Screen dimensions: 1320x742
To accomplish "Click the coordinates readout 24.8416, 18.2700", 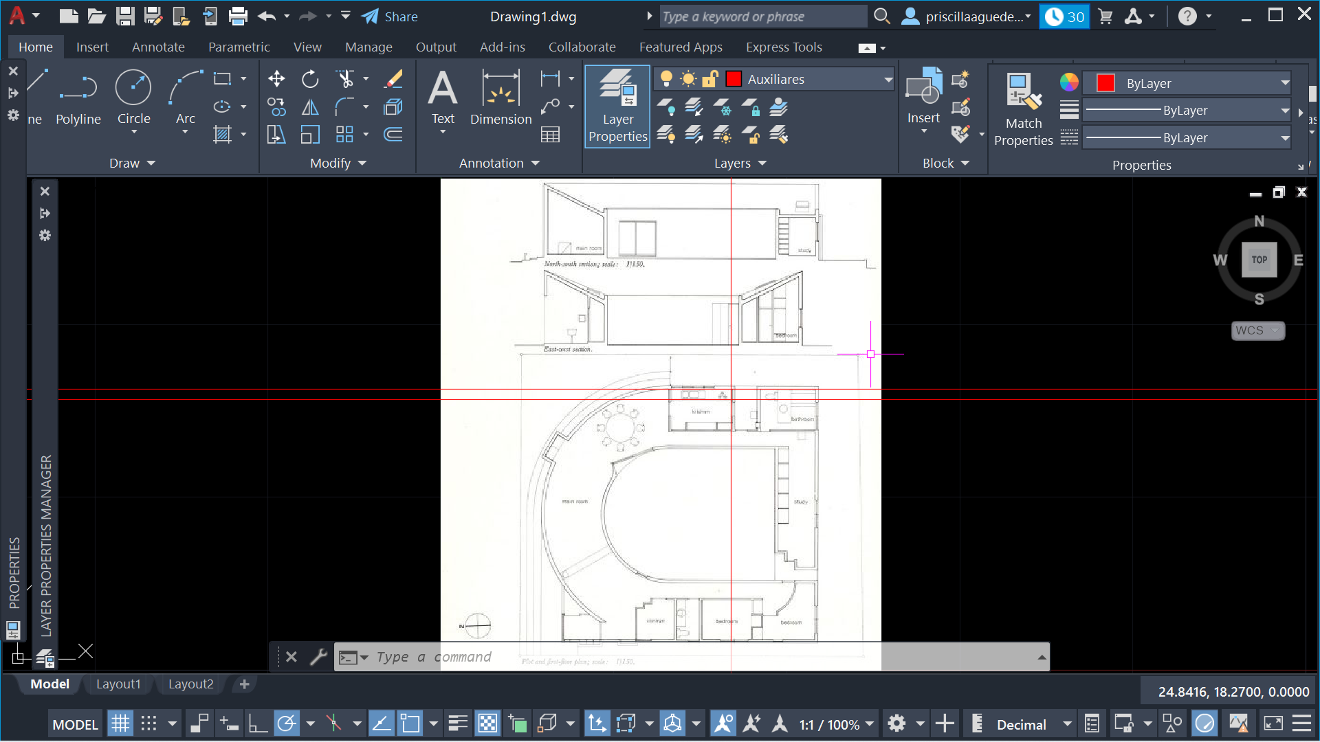I will (1233, 692).
